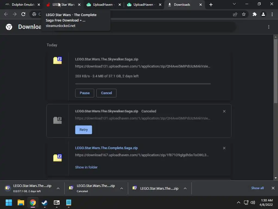Cancel the Skywalker Saga download

106,93
